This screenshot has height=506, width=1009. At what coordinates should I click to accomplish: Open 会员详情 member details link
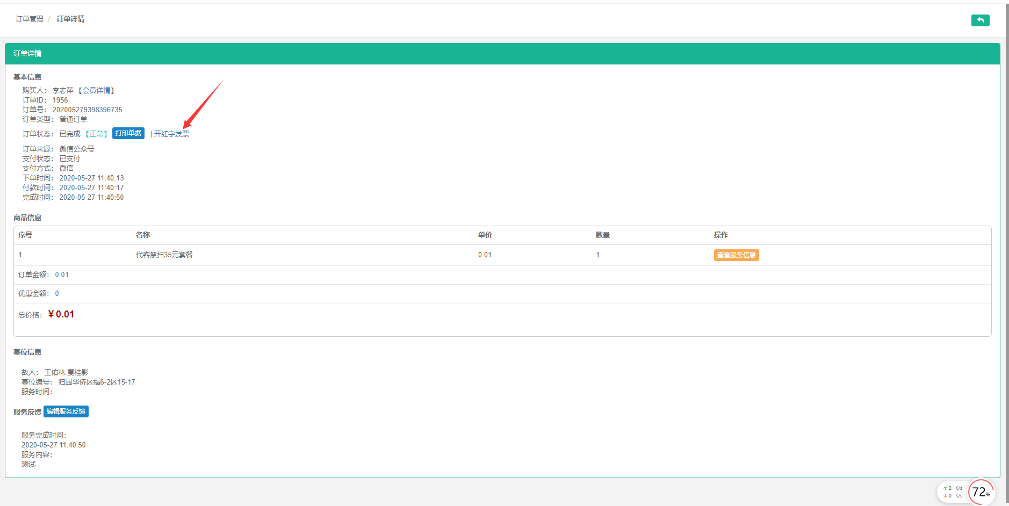pos(97,90)
